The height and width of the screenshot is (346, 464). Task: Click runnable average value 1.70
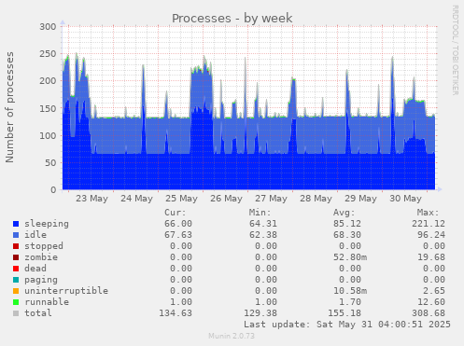[x=350, y=302]
